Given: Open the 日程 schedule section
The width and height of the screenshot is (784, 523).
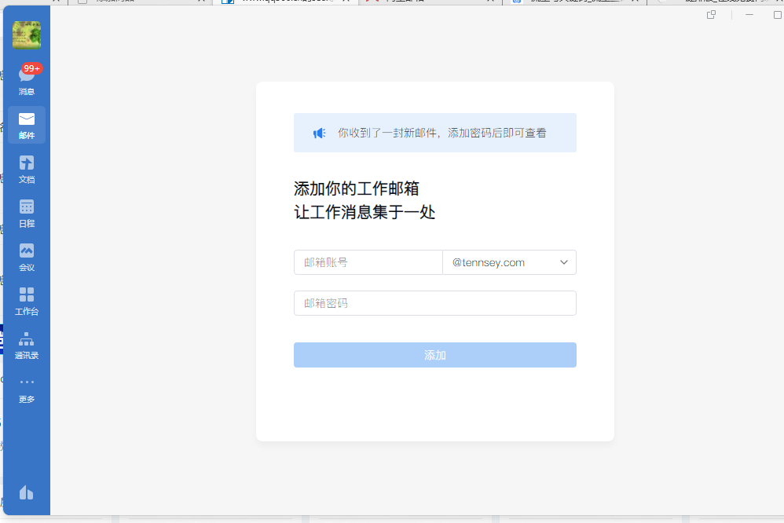Looking at the screenshot, I should (27, 210).
